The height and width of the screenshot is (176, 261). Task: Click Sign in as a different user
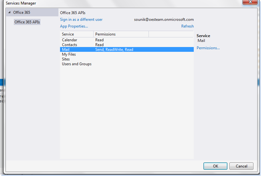click(x=81, y=20)
